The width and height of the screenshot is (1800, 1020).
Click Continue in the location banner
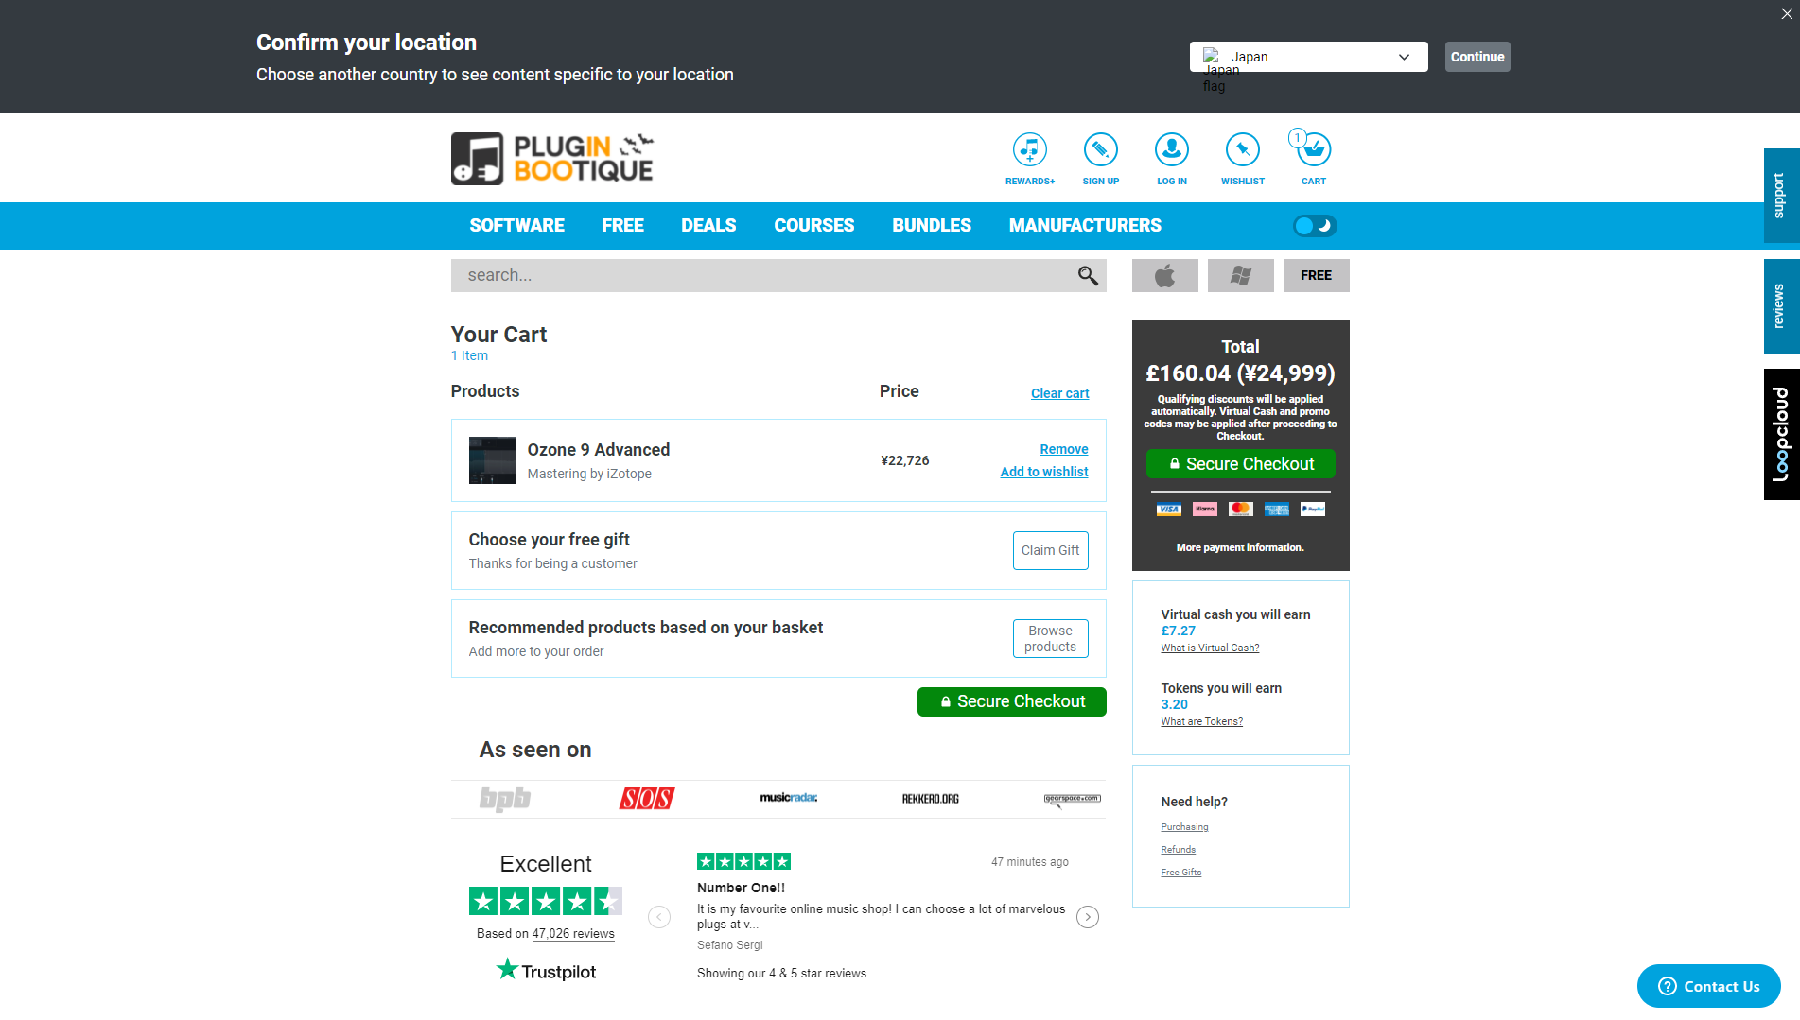1477,57
